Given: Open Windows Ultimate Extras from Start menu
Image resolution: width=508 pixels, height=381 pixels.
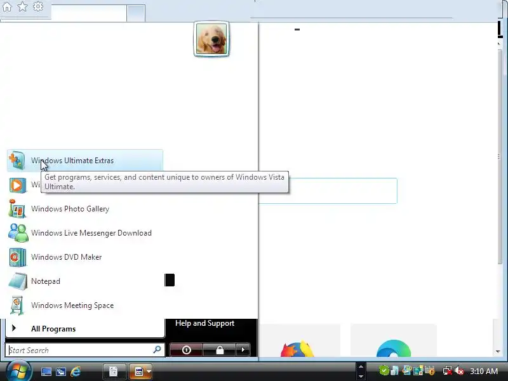Looking at the screenshot, I should tap(85, 161).
